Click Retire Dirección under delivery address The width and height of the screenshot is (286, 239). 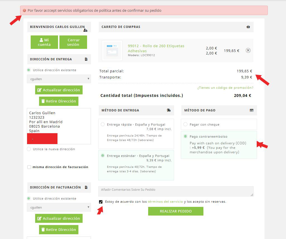(x=59, y=101)
